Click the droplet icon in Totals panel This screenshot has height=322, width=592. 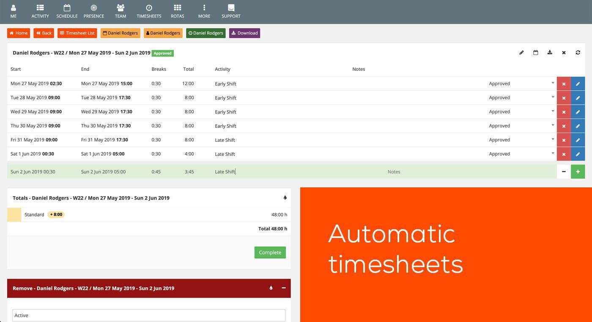click(285, 198)
